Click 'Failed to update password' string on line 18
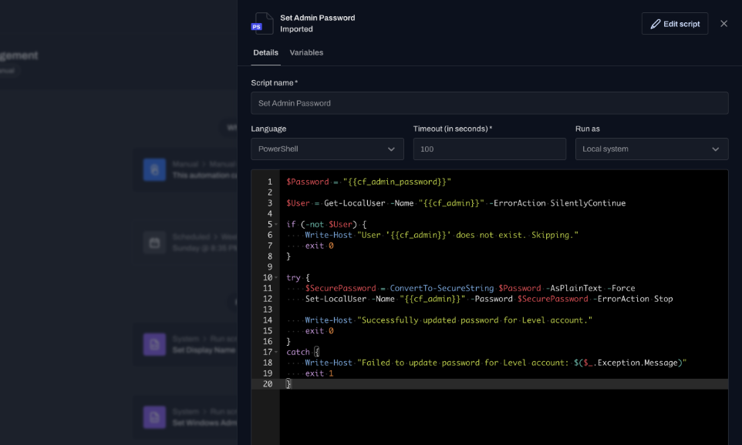 coord(521,363)
